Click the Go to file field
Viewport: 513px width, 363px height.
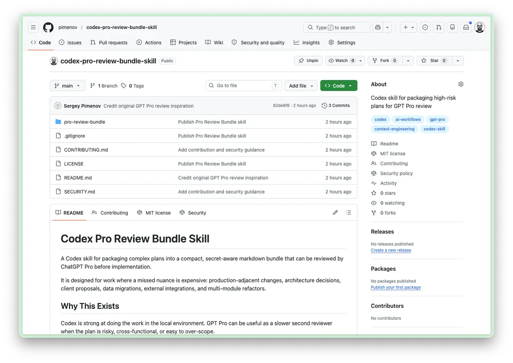[244, 86]
